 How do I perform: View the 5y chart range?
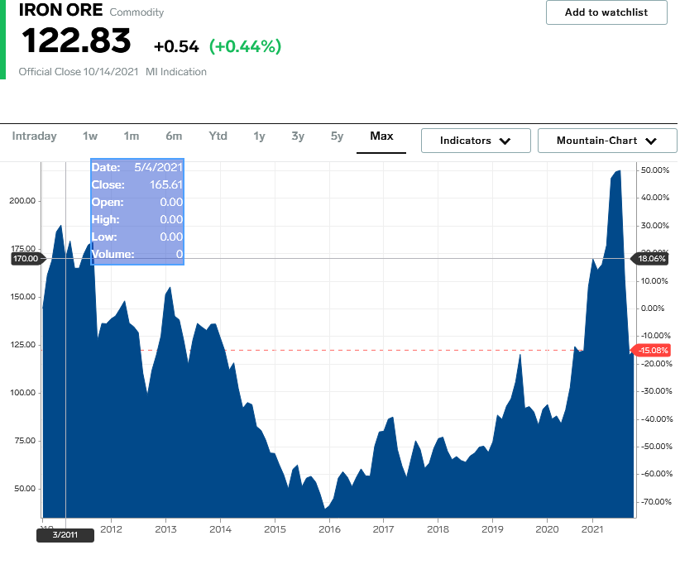point(337,136)
